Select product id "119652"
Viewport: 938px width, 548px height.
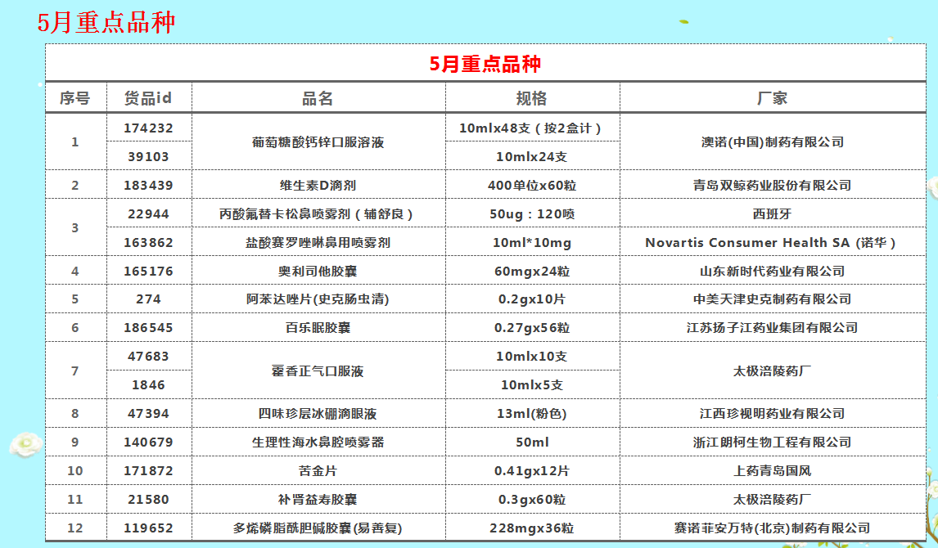tap(148, 528)
